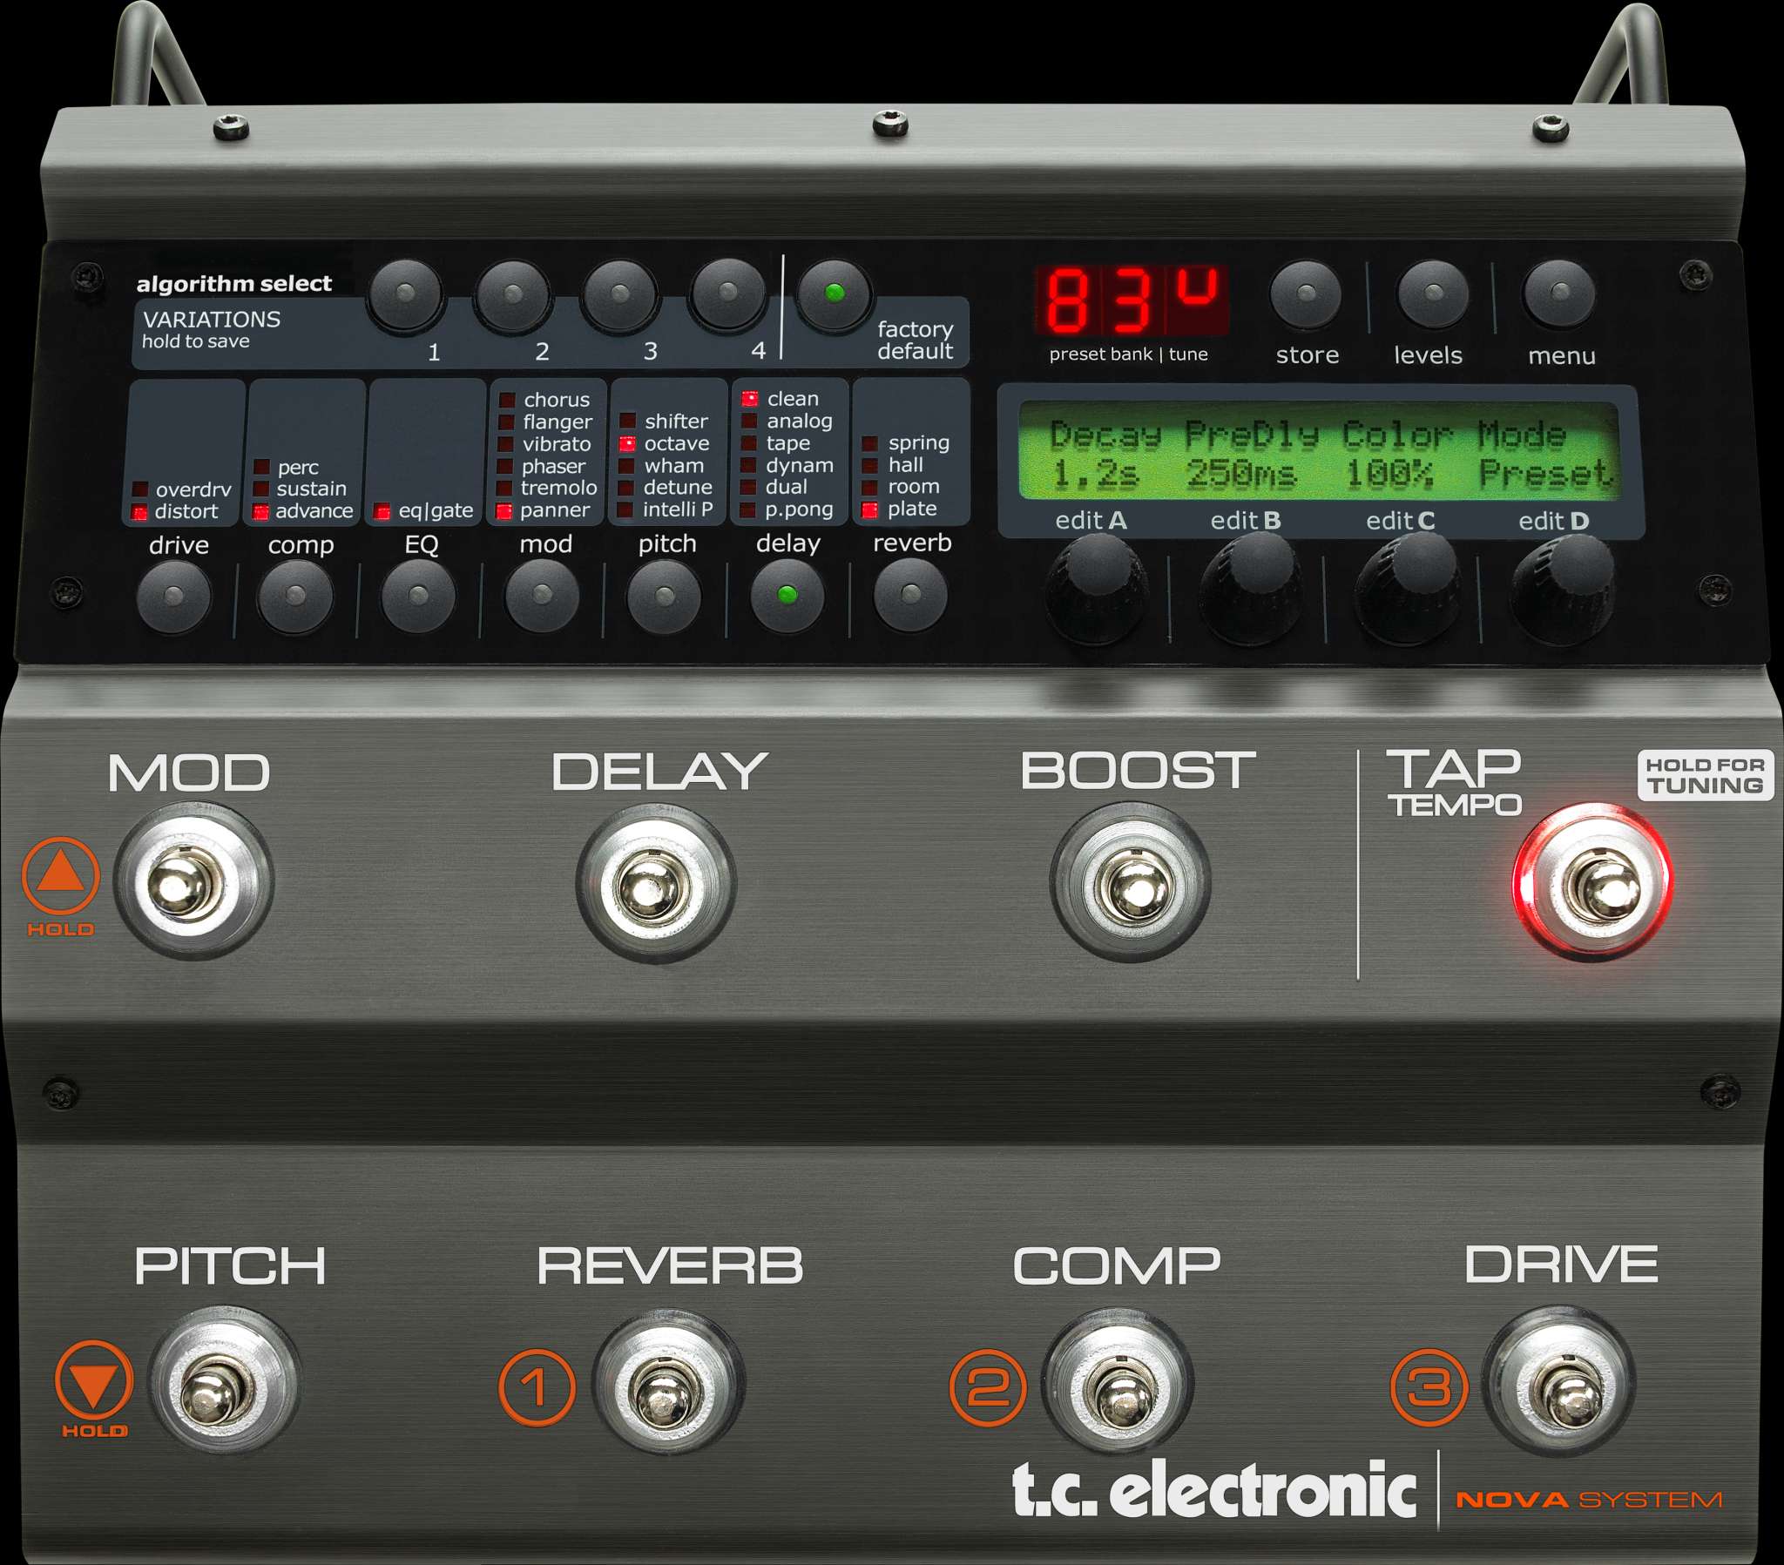Select the NOVA SYSTEM product label

point(1589,1501)
